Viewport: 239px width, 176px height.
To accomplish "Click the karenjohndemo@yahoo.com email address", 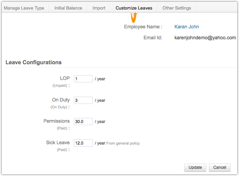I will pyautogui.click(x=205, y=38).
